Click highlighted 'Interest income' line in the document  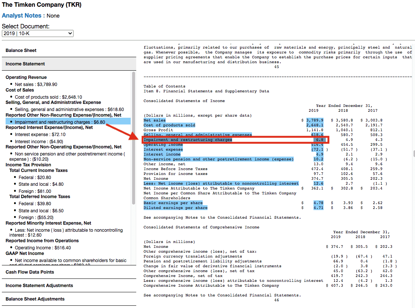click(x=162, y=154)
